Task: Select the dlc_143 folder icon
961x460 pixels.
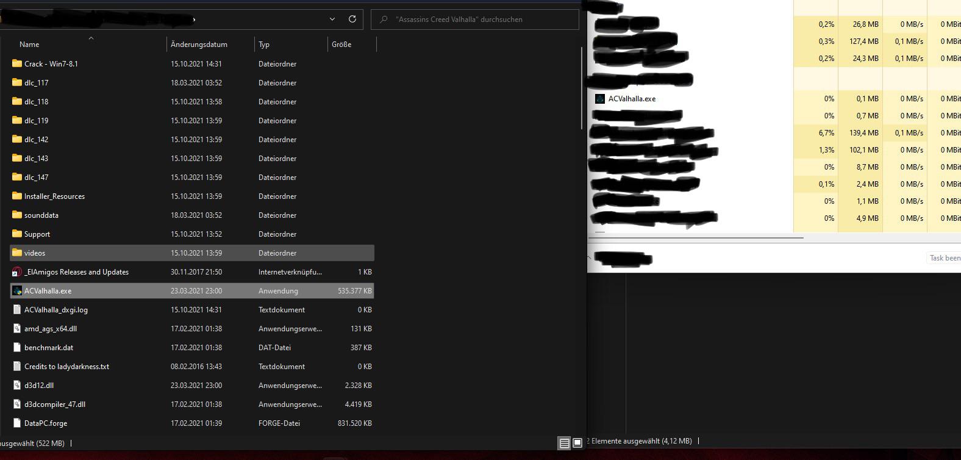Action: (x=17, y=158)
